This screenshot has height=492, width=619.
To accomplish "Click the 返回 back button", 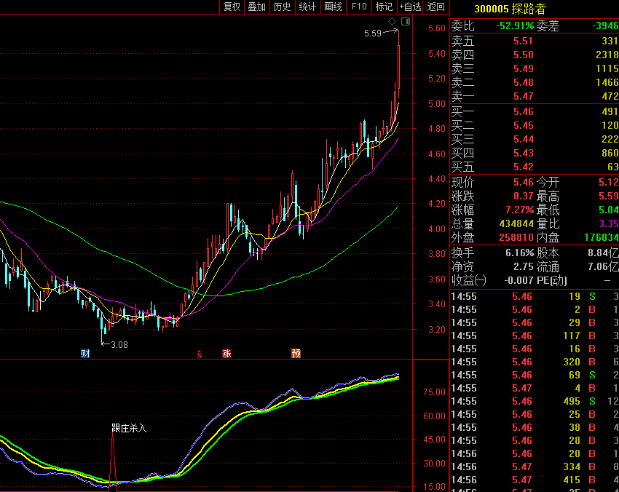I will click(435, 7).
